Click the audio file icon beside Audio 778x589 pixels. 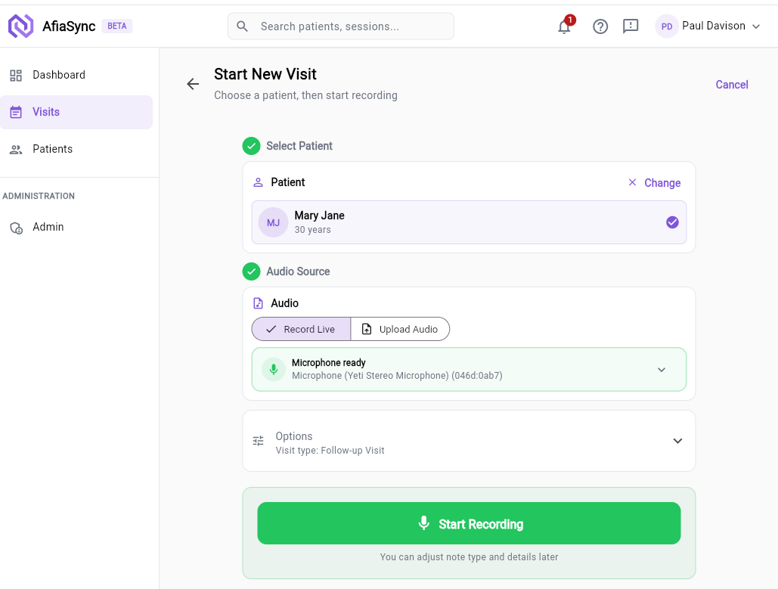click(x=258, y=302)
